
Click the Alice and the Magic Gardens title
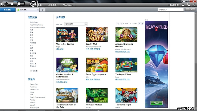click(124, 45)
